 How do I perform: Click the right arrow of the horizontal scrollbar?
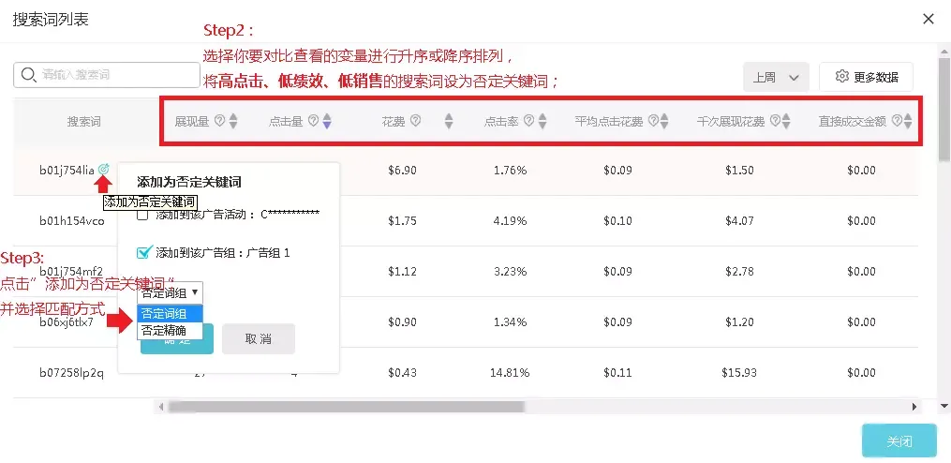pos(914,407)
